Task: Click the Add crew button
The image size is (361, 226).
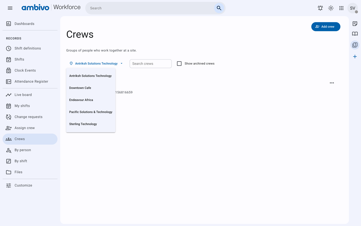Action: pyautogui.click(x=326, y=27)
